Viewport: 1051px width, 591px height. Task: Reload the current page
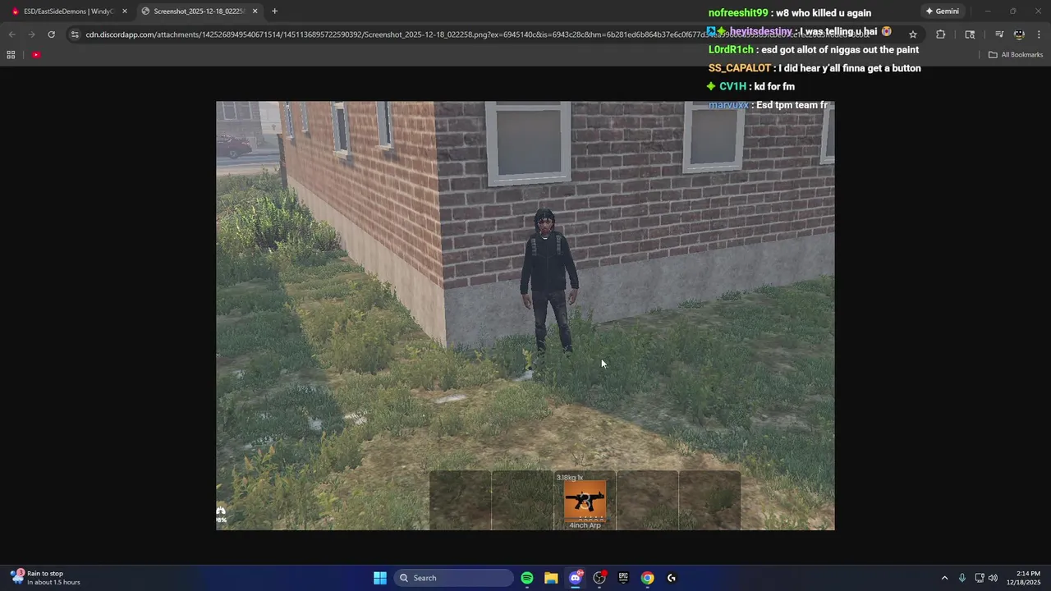[x=51, y=34]
